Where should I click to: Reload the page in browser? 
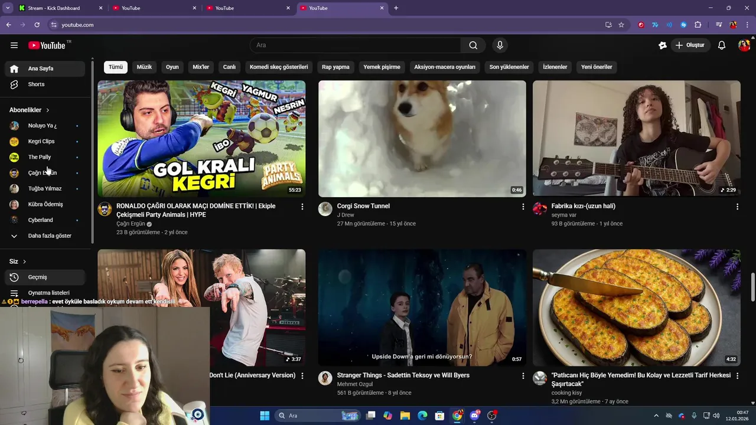point(37,25)
